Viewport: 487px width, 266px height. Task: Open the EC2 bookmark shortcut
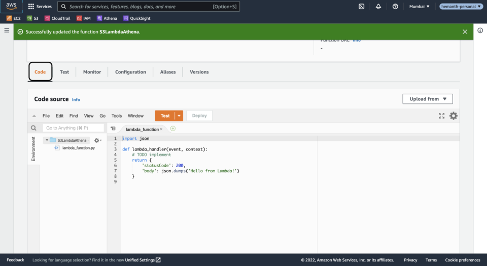click(14, 18)
